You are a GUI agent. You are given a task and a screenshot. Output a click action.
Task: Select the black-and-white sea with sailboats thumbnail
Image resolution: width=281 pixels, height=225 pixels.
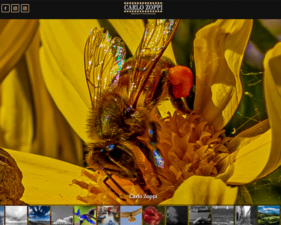click(x=223, y=215)
